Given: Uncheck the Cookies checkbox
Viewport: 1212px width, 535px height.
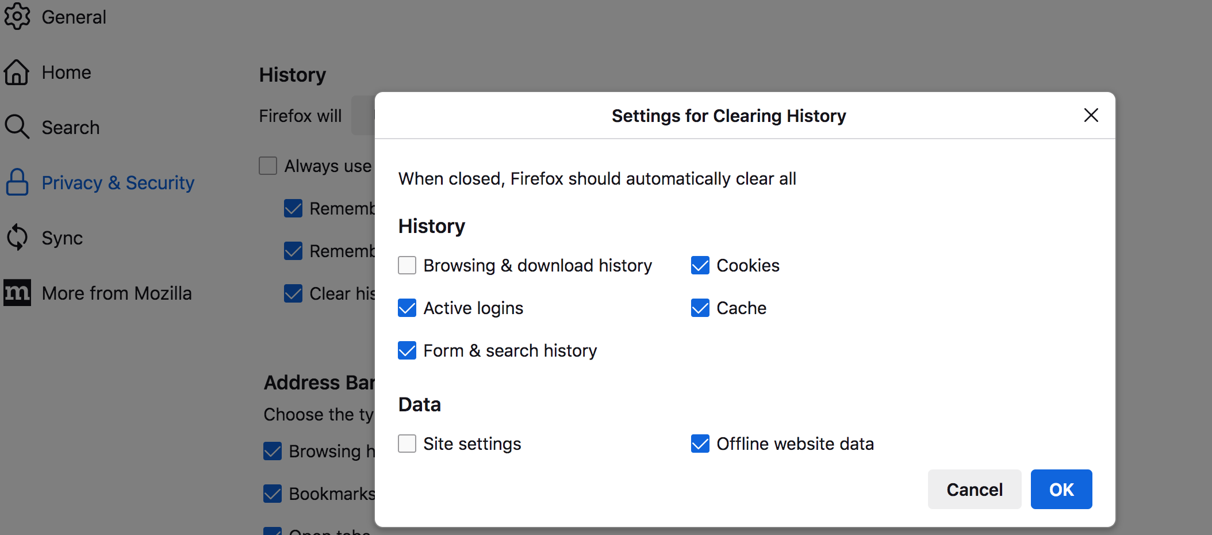Looking at the screenshot, I should [x=700, y=265].
